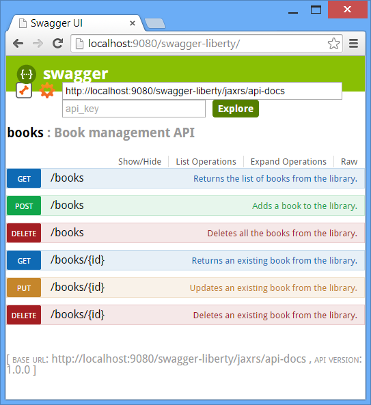Click the Explore button

[x=236, y=109]
